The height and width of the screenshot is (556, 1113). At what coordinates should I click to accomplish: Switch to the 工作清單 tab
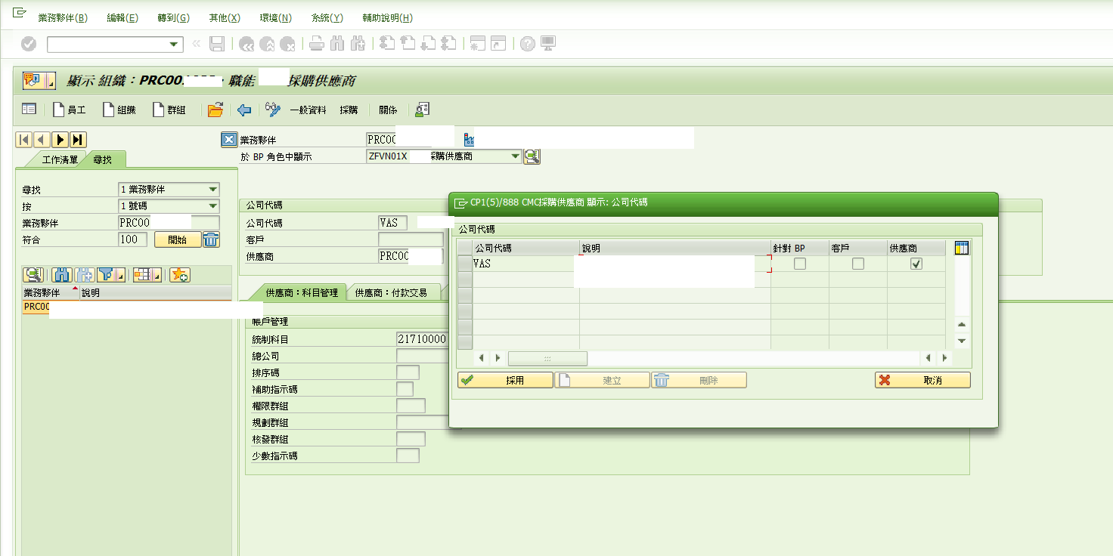[59, 160]
